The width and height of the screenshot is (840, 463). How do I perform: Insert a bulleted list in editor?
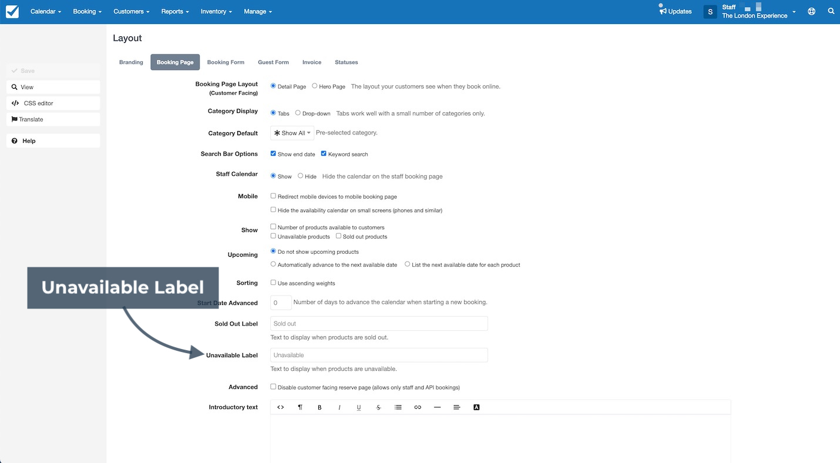pyautogui.click(x=398, y=407)
